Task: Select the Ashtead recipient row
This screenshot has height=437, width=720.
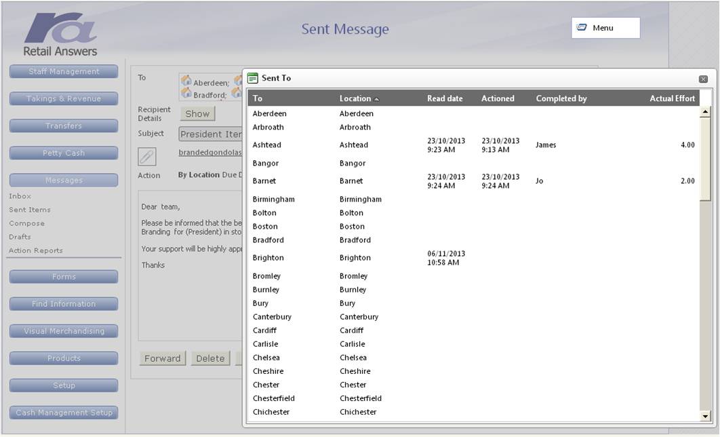Action: (x=473, y=145)
